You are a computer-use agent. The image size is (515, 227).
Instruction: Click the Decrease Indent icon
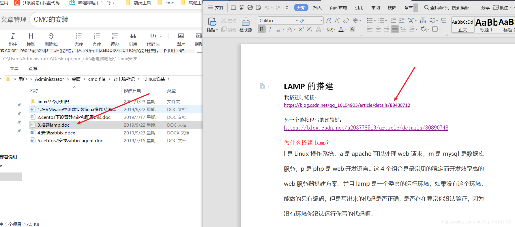pos(393,20)
